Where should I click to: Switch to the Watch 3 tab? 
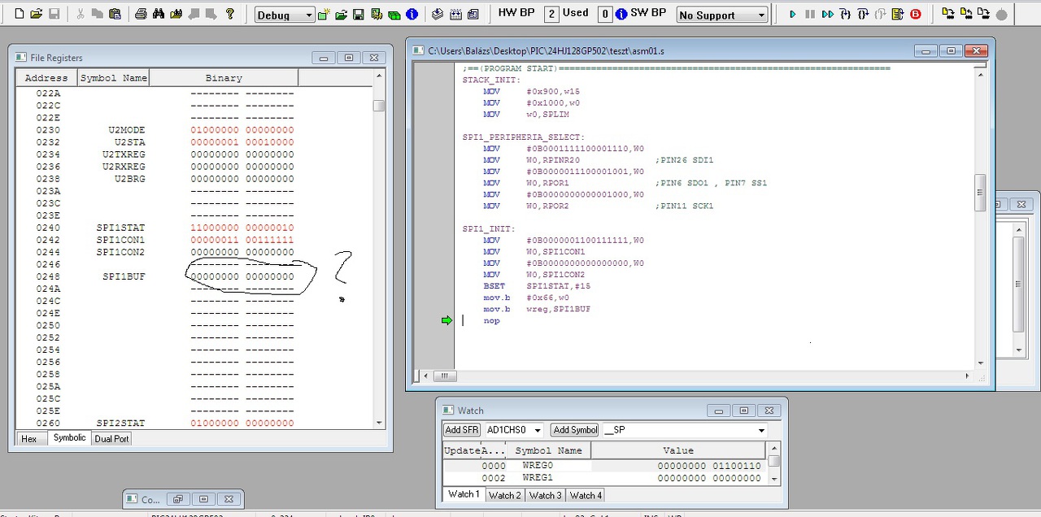[x=545, y=495]
